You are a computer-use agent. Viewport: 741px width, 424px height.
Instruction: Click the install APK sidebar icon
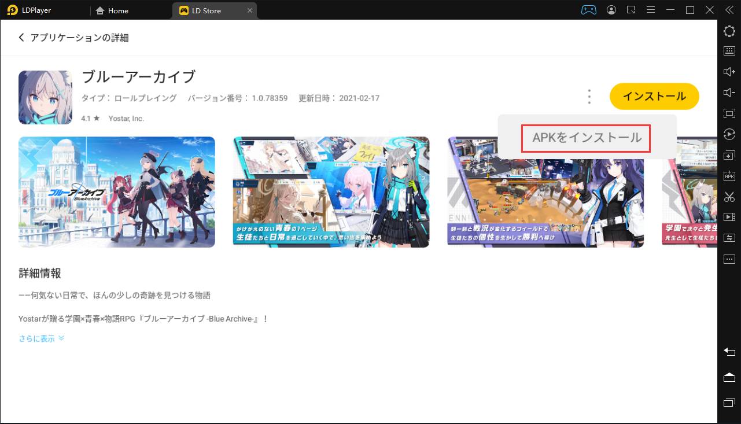coord(729,176)
